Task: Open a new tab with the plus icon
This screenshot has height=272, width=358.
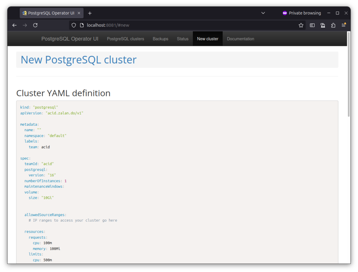Action: pyautogui.click(x=90, y=13)
